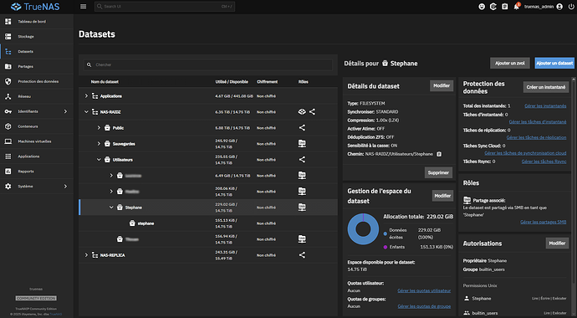This screenshot has height=318, width=577.
Task: Copy the dataset path with clipboard icon
Action: [439, 154]
